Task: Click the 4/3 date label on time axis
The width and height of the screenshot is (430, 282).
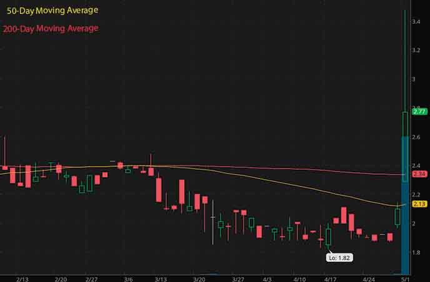Action: pyautogui.click(x=267, y=280)
